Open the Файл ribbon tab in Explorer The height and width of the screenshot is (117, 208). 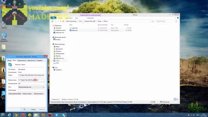(x=53, y=18)
